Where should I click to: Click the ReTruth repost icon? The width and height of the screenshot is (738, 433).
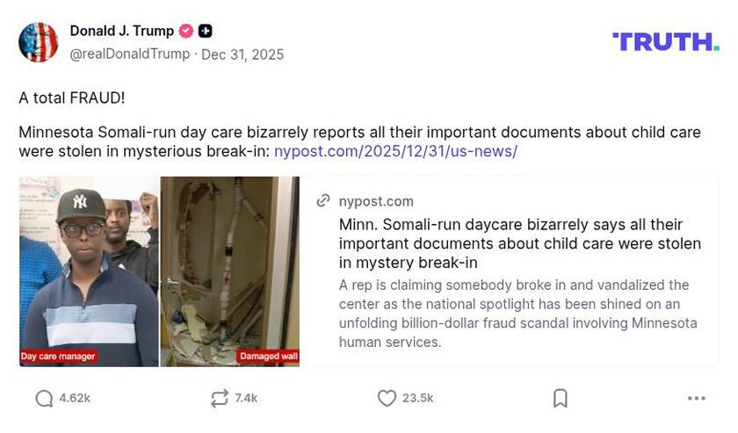[x=220, y=399]
